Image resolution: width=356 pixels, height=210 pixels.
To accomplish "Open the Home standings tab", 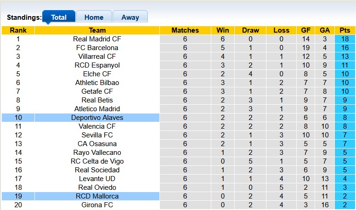I will coord(94,17).
